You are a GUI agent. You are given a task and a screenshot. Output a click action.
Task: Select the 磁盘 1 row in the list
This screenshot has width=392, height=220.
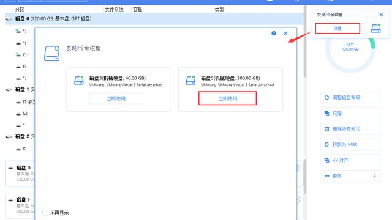20,89
